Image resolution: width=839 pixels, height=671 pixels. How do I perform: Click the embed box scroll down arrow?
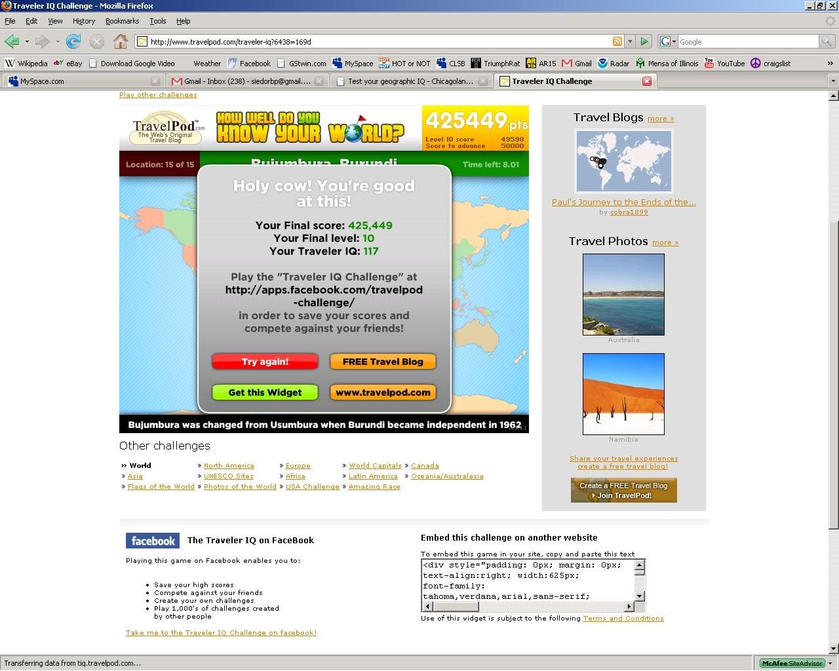tap(640, 596)
